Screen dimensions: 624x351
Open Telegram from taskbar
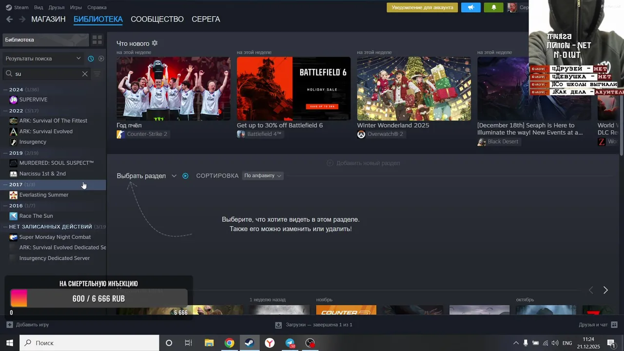coord(290,343)
